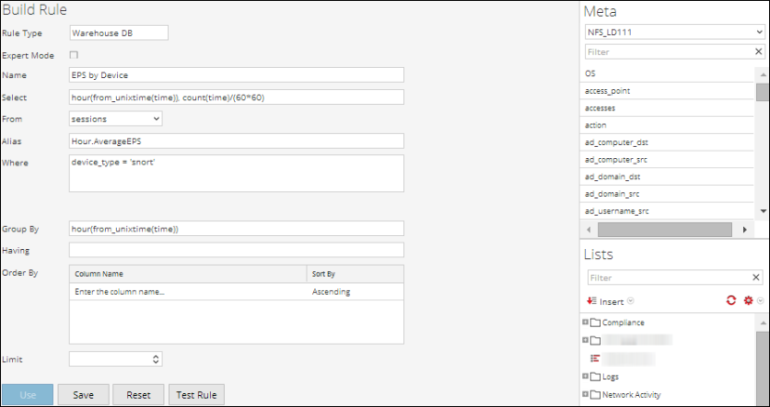
Task: Click the Reset button
Action: [138, 395]
